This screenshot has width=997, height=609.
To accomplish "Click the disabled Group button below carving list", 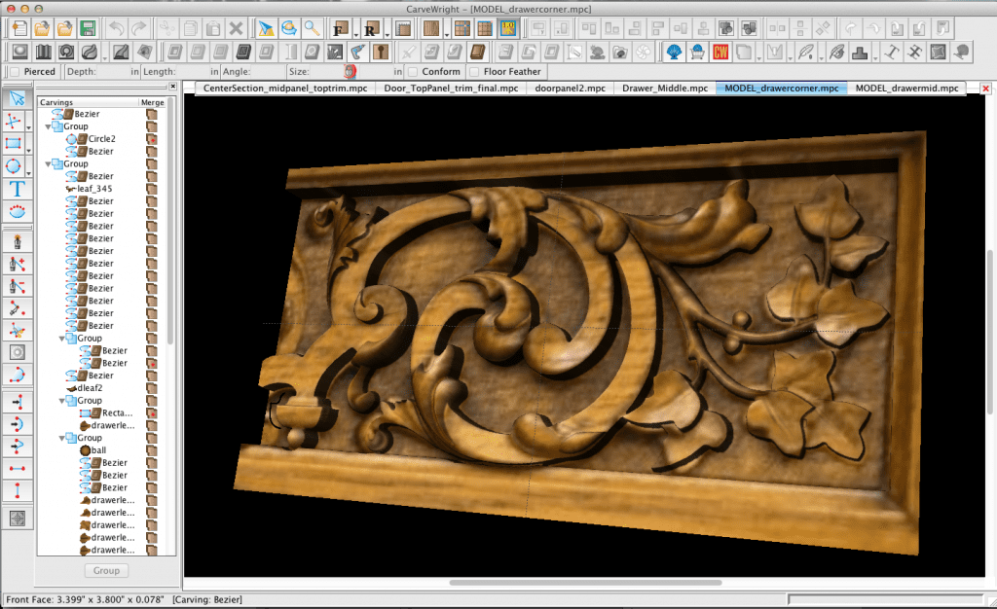I will [106, 571].
